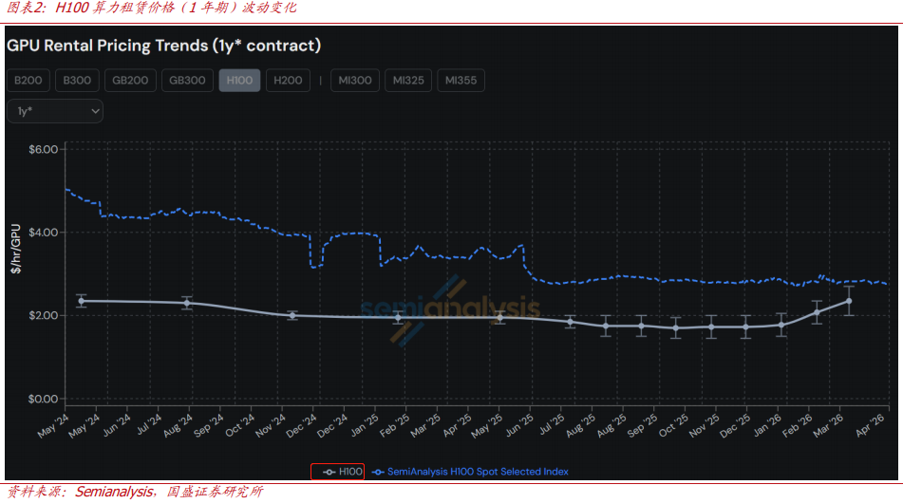Click the Jan '26 x-axis label
903x504 pixels.
[x=767, y=425]
